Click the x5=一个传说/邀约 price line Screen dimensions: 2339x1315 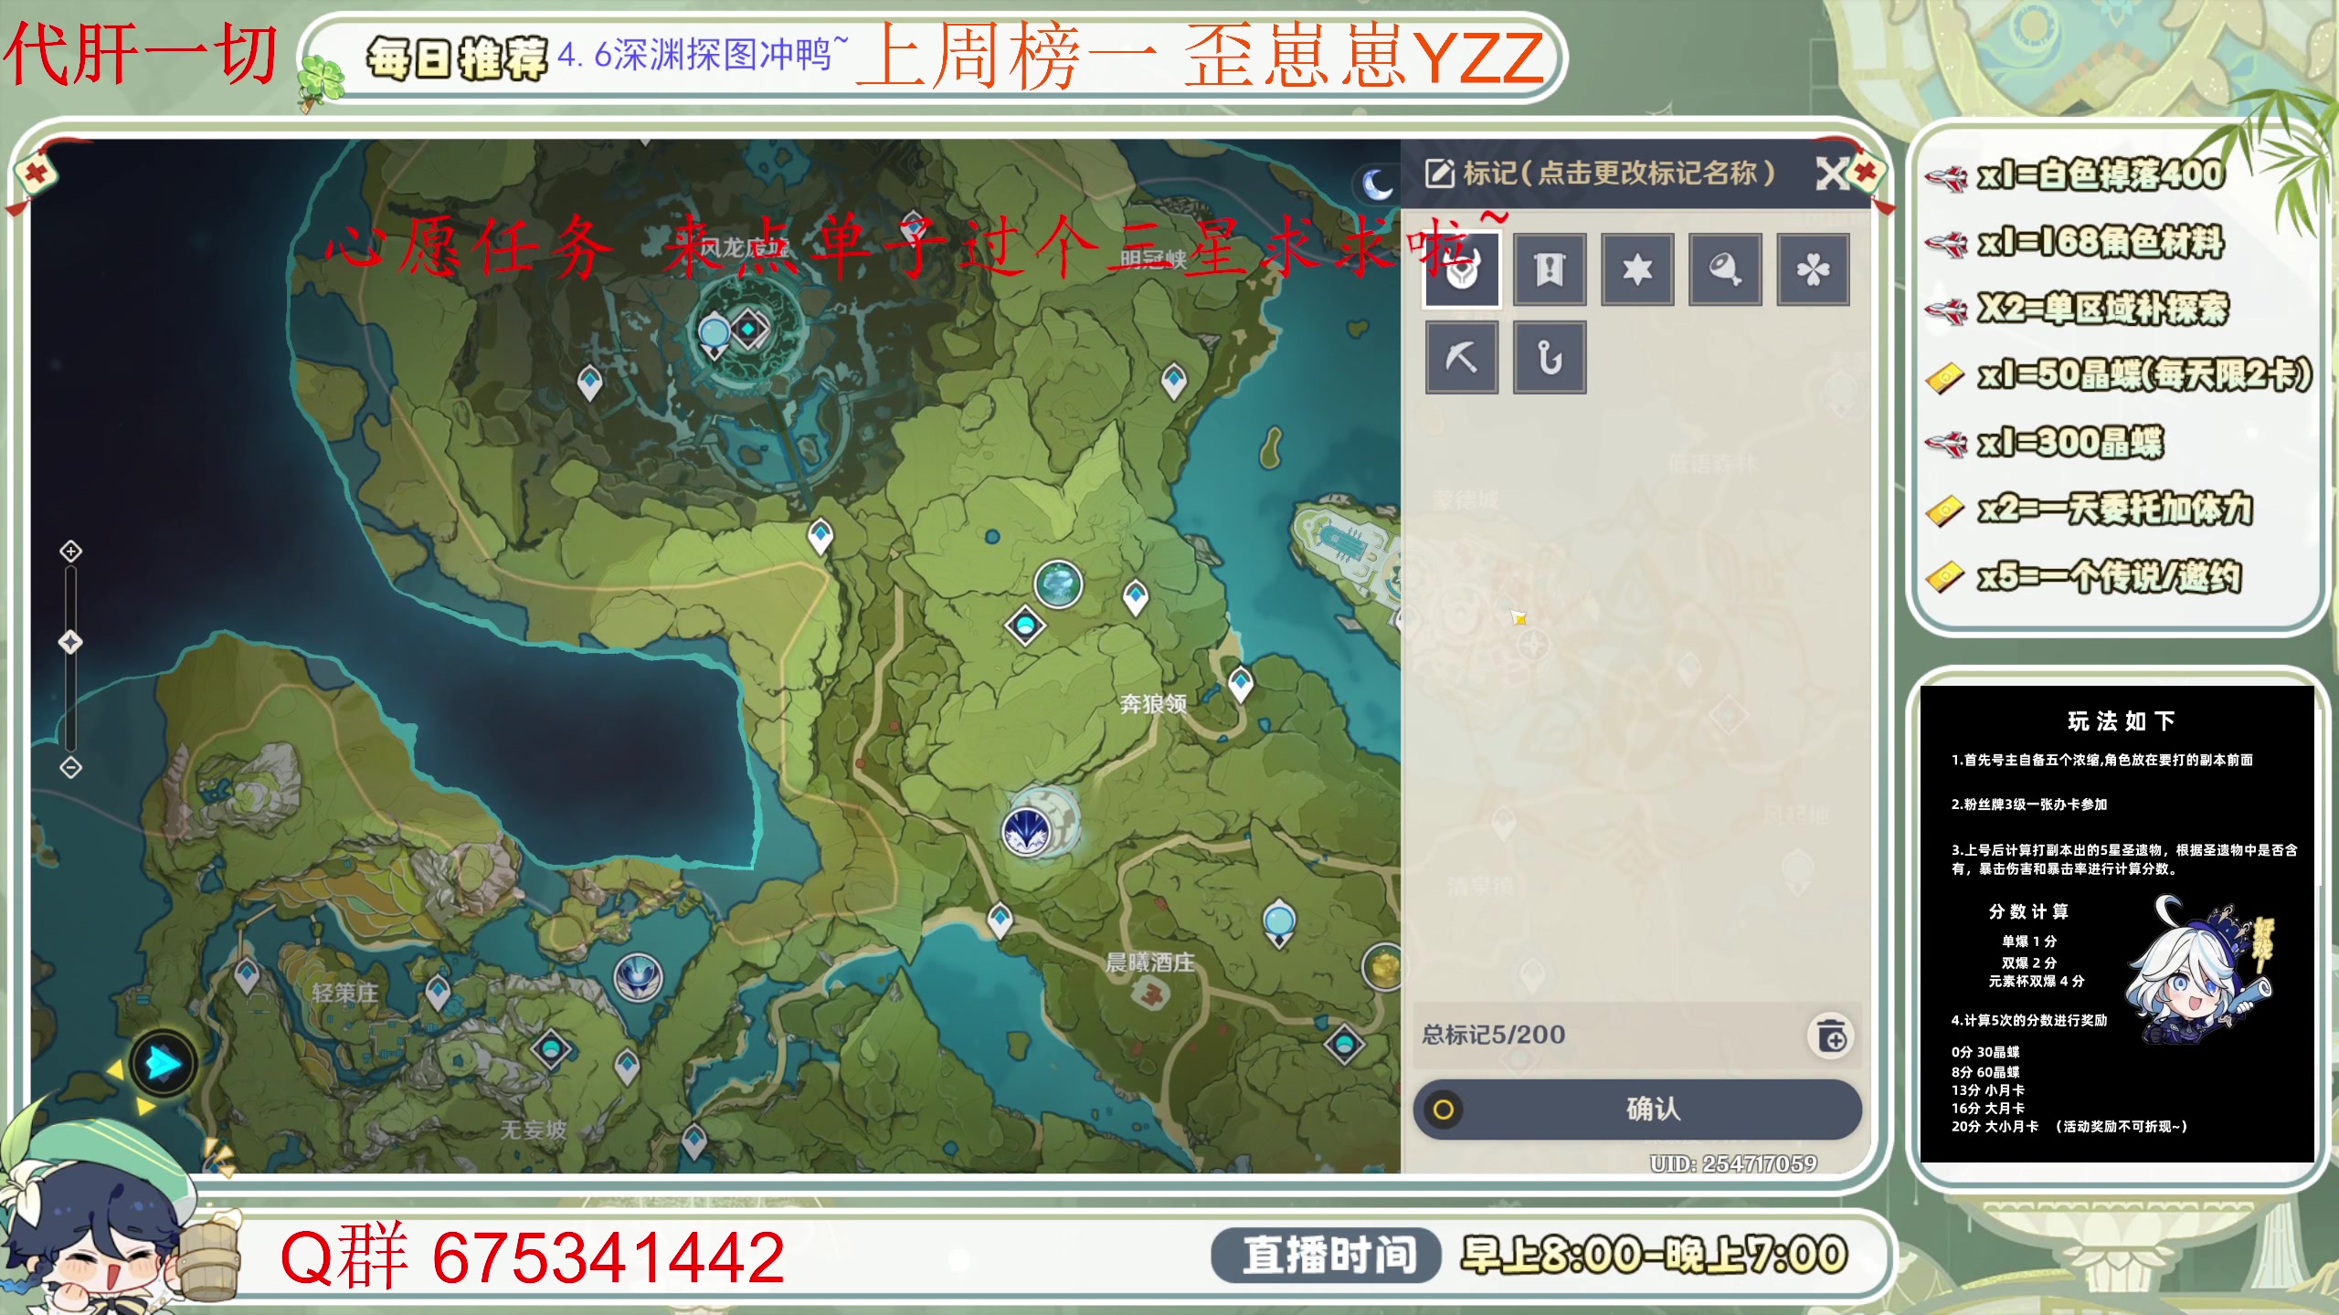pos(2109,577)
